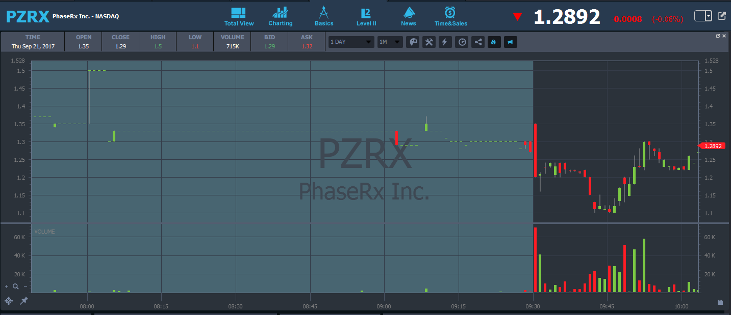Click the -0.0008 price change
The image size is (731, 315).
click(x=627, y=19)
